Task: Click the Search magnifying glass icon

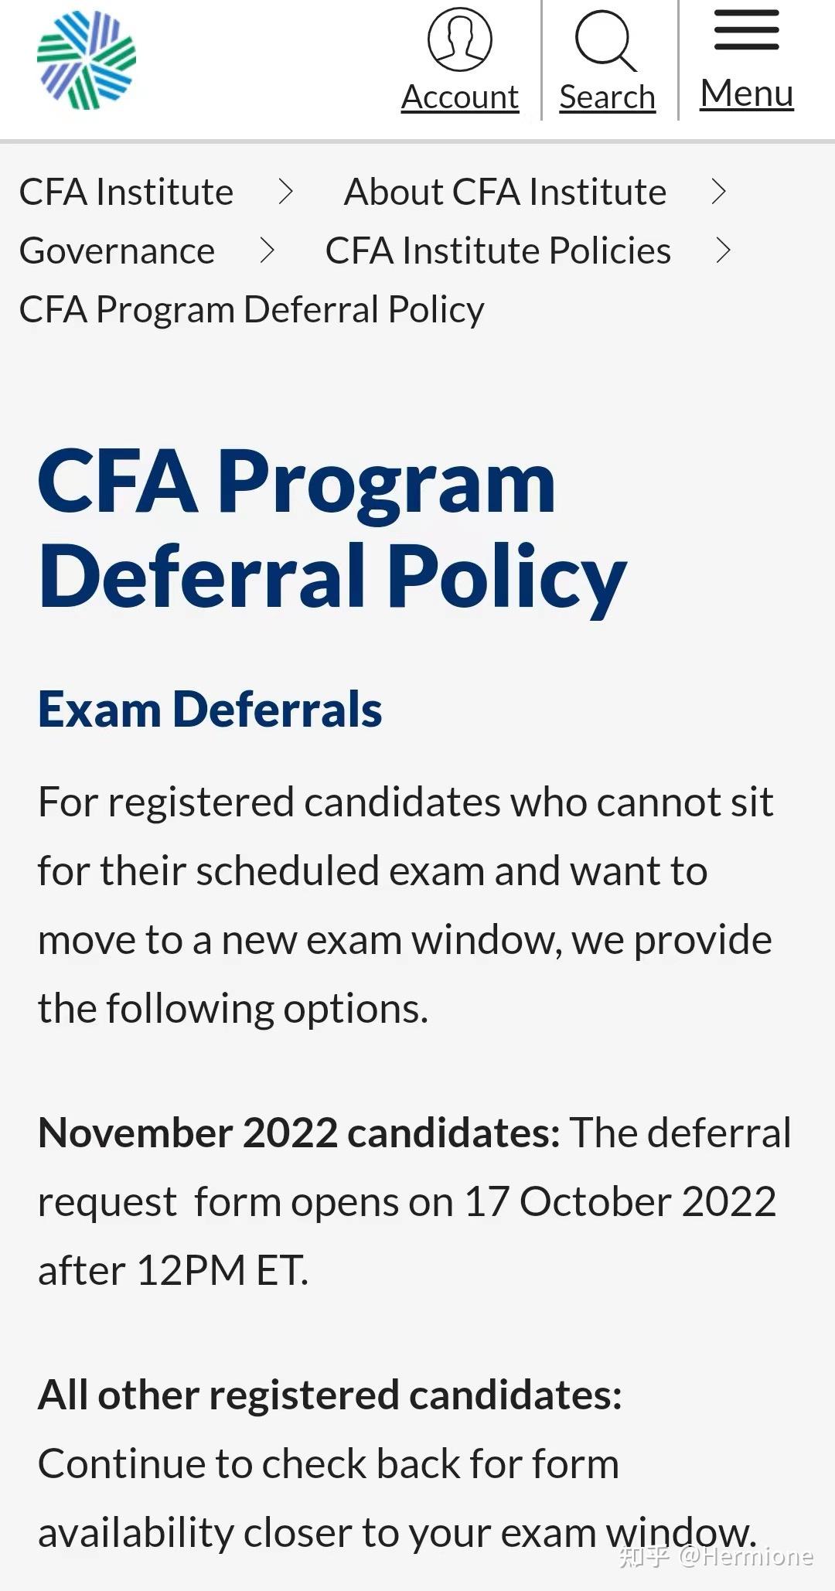Action: pyautogui.click(x=605, y=39)
